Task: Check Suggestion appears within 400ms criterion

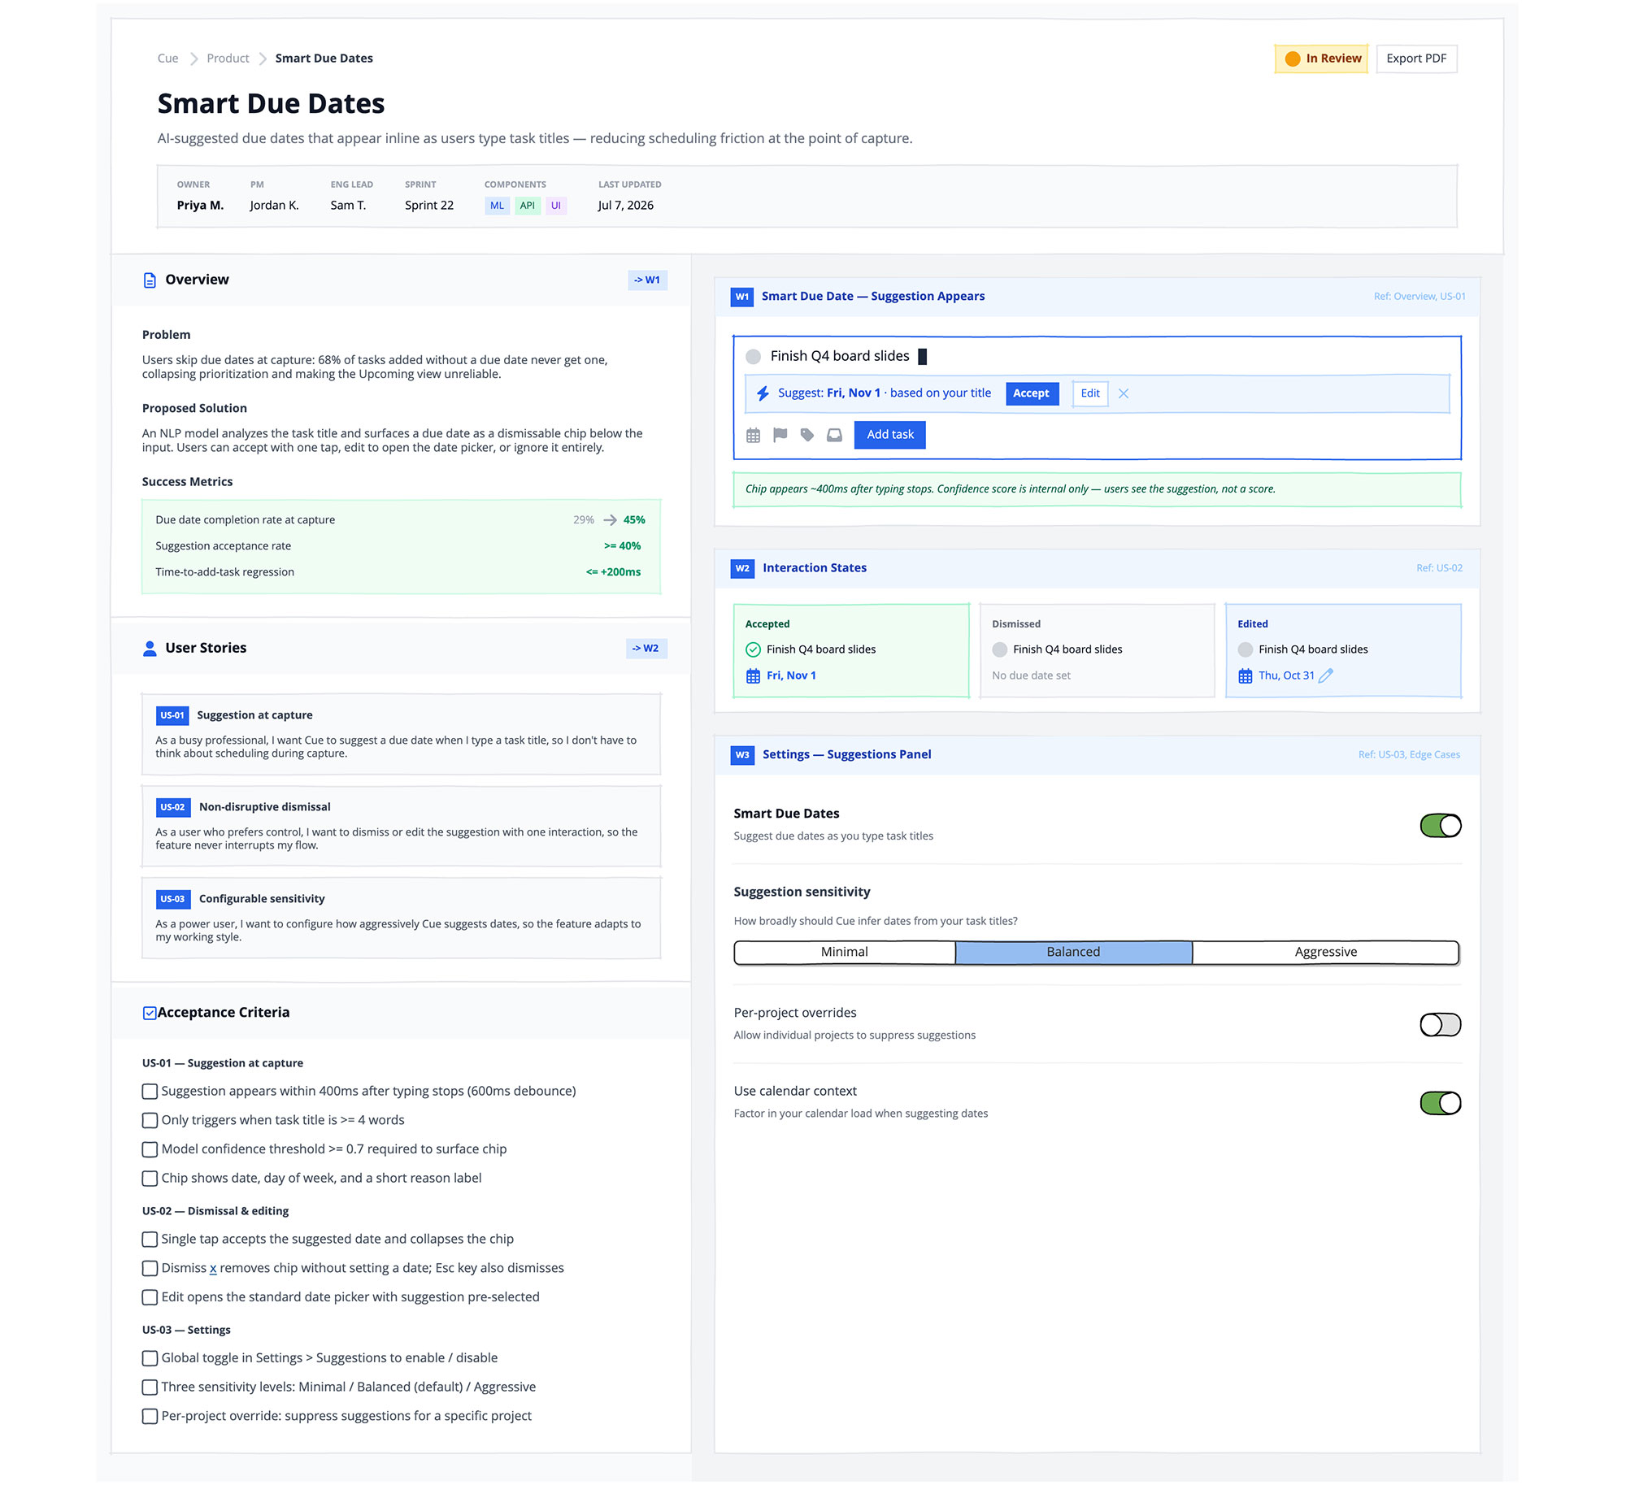Action: tap(150, 1092)
